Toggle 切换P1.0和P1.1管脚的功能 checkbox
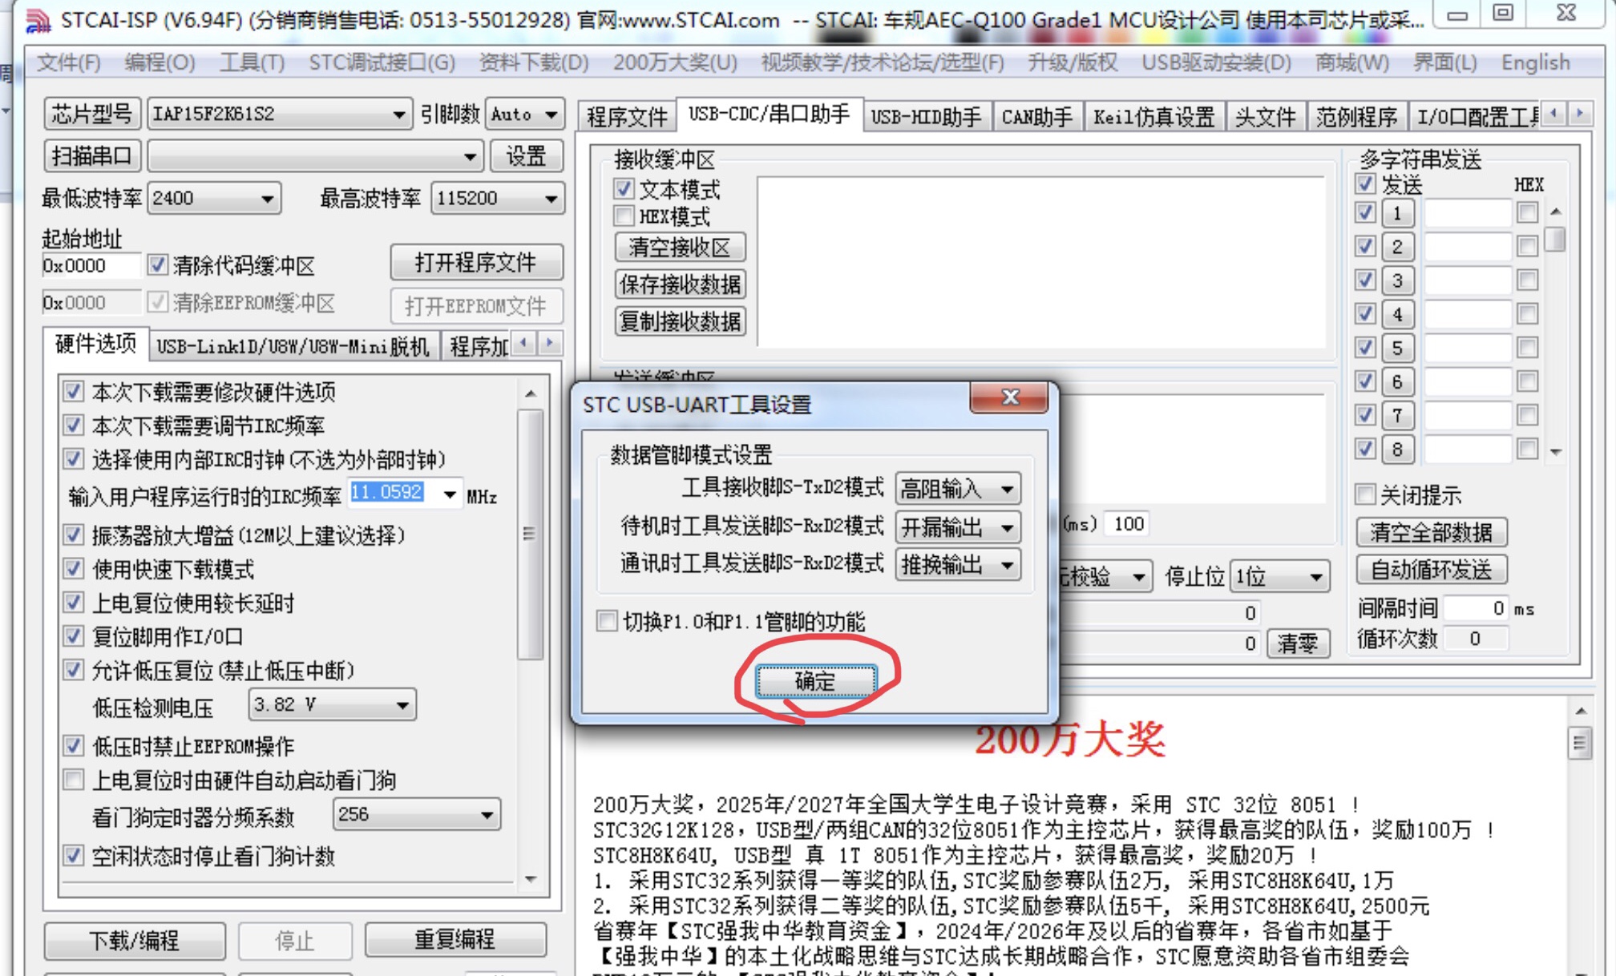The width and height of the screenshot is (1616, 976). point(607,621)
